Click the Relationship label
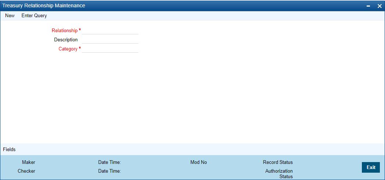 tap(65, 31)
